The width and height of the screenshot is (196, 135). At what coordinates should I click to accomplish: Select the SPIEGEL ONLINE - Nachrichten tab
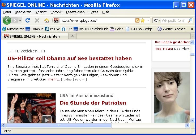point(35,36)
